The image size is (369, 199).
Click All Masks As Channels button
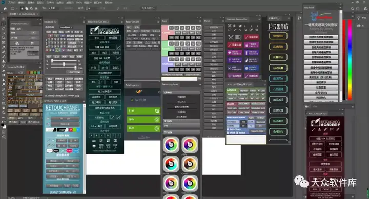(x=172, y=75)
